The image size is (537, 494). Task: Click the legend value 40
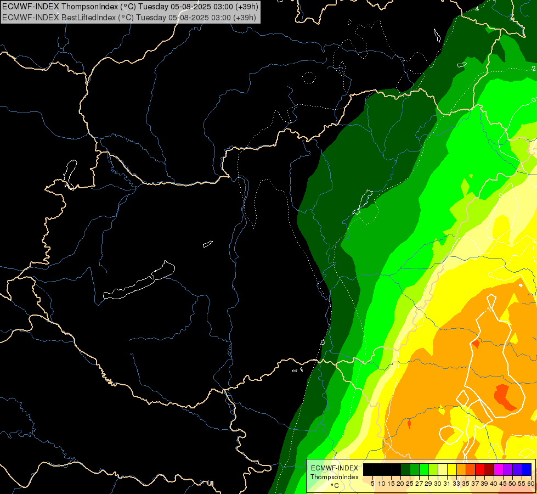coord(493,484)
